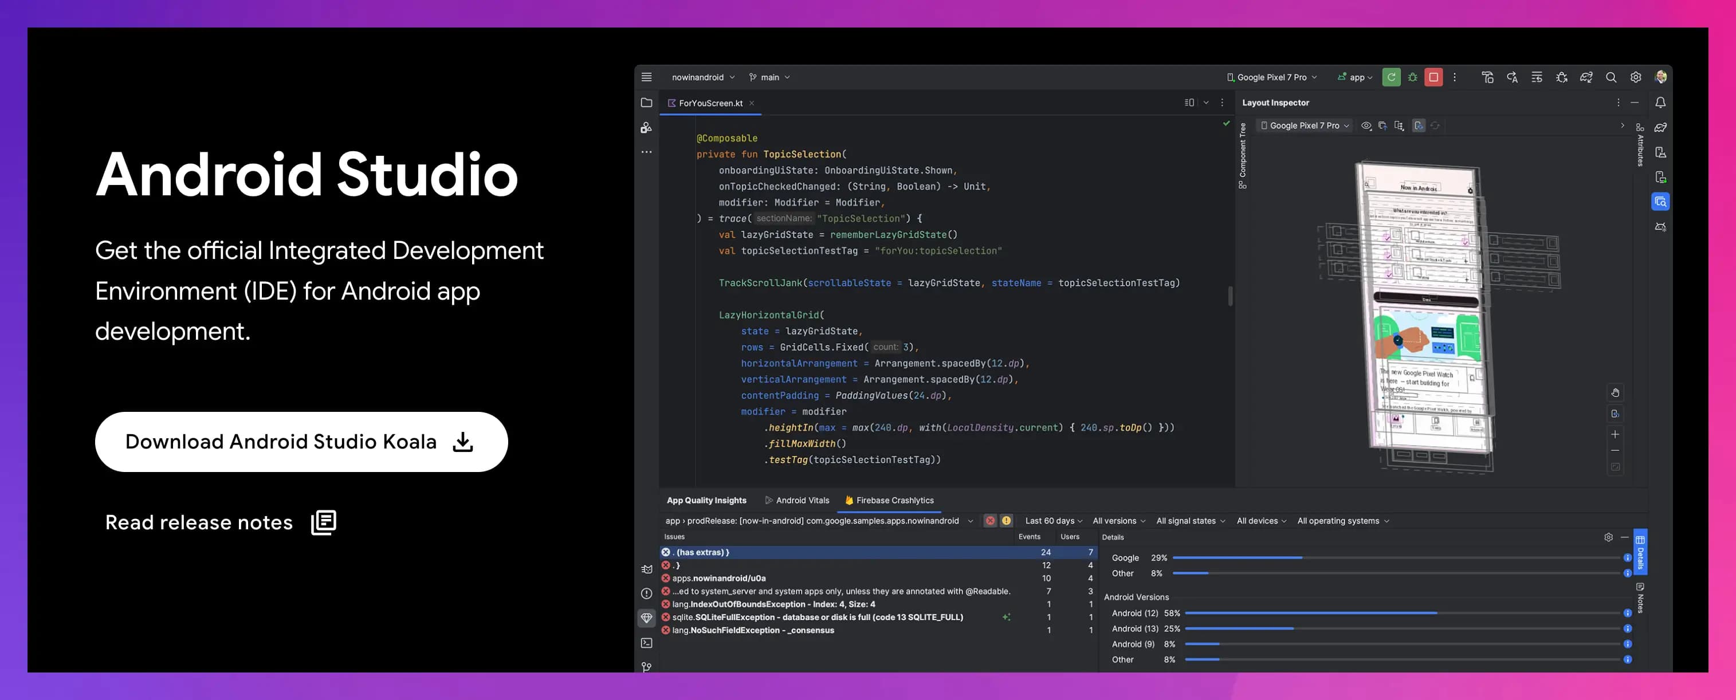Click the user account avatar
Viewport: 1736px width, 700px height.
coord(1660,77)
